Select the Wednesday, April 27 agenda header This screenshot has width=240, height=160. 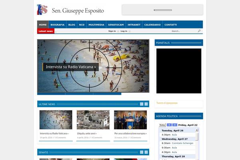(178, 139)
